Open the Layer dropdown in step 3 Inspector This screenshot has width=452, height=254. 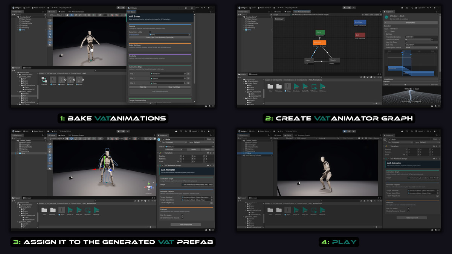click(204, 142)
